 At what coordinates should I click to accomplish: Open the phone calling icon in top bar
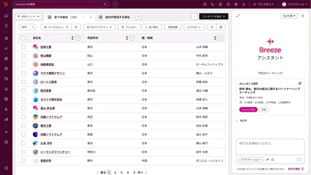coord(213,4)
